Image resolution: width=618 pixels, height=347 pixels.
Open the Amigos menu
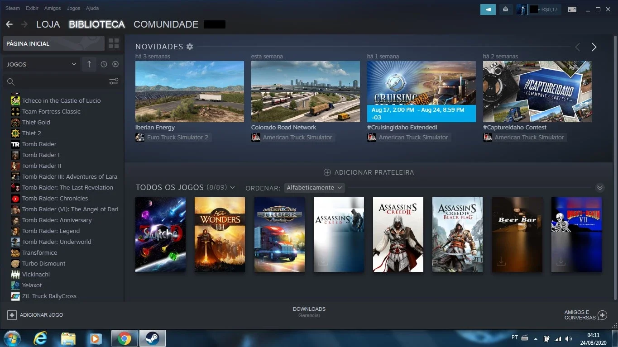click(x=53, y=8)
